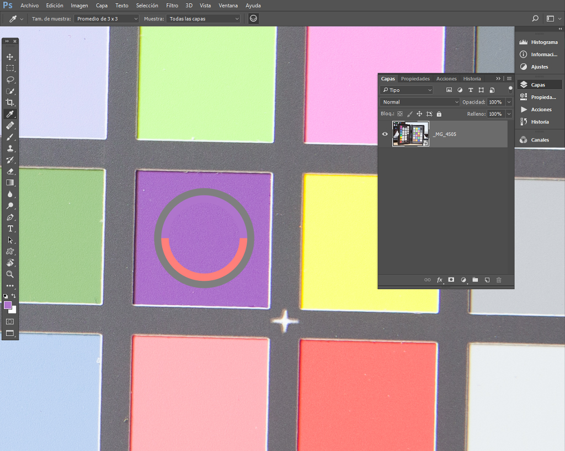The width and height of the screenshot is (565, 451).
Task: Select the Clone Stamp tool
Action: click(10, 148)
